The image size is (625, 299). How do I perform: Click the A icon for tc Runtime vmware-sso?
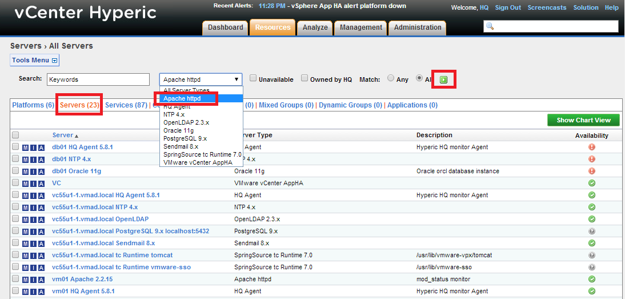42,267
